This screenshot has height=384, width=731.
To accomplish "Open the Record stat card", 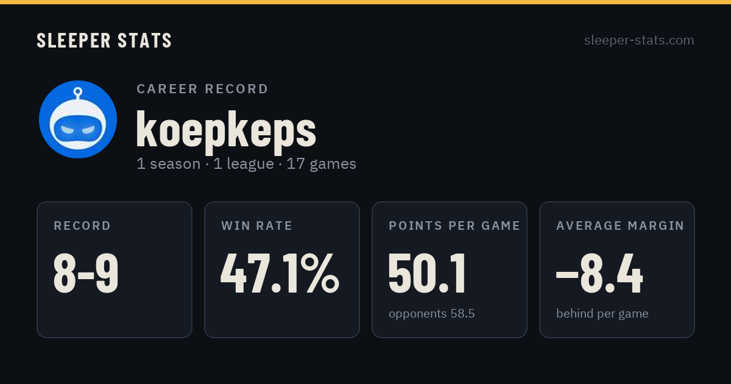I will [115, 269].
